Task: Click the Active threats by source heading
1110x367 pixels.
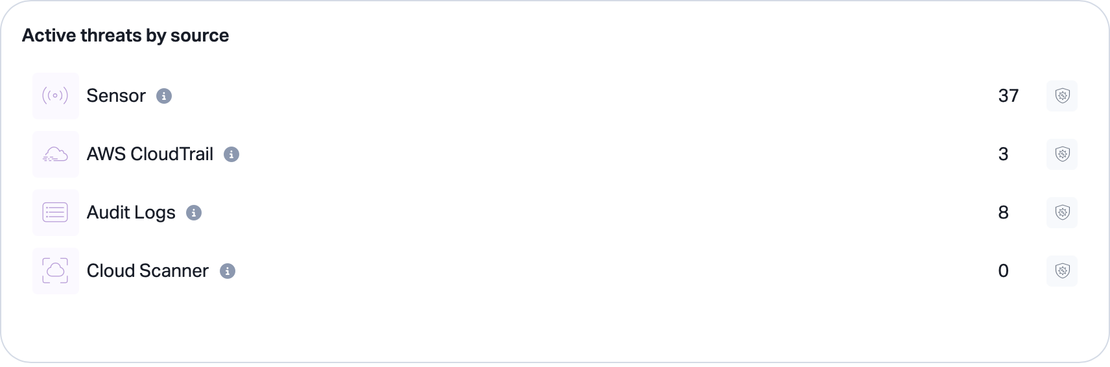Action: tap(126, 36)
